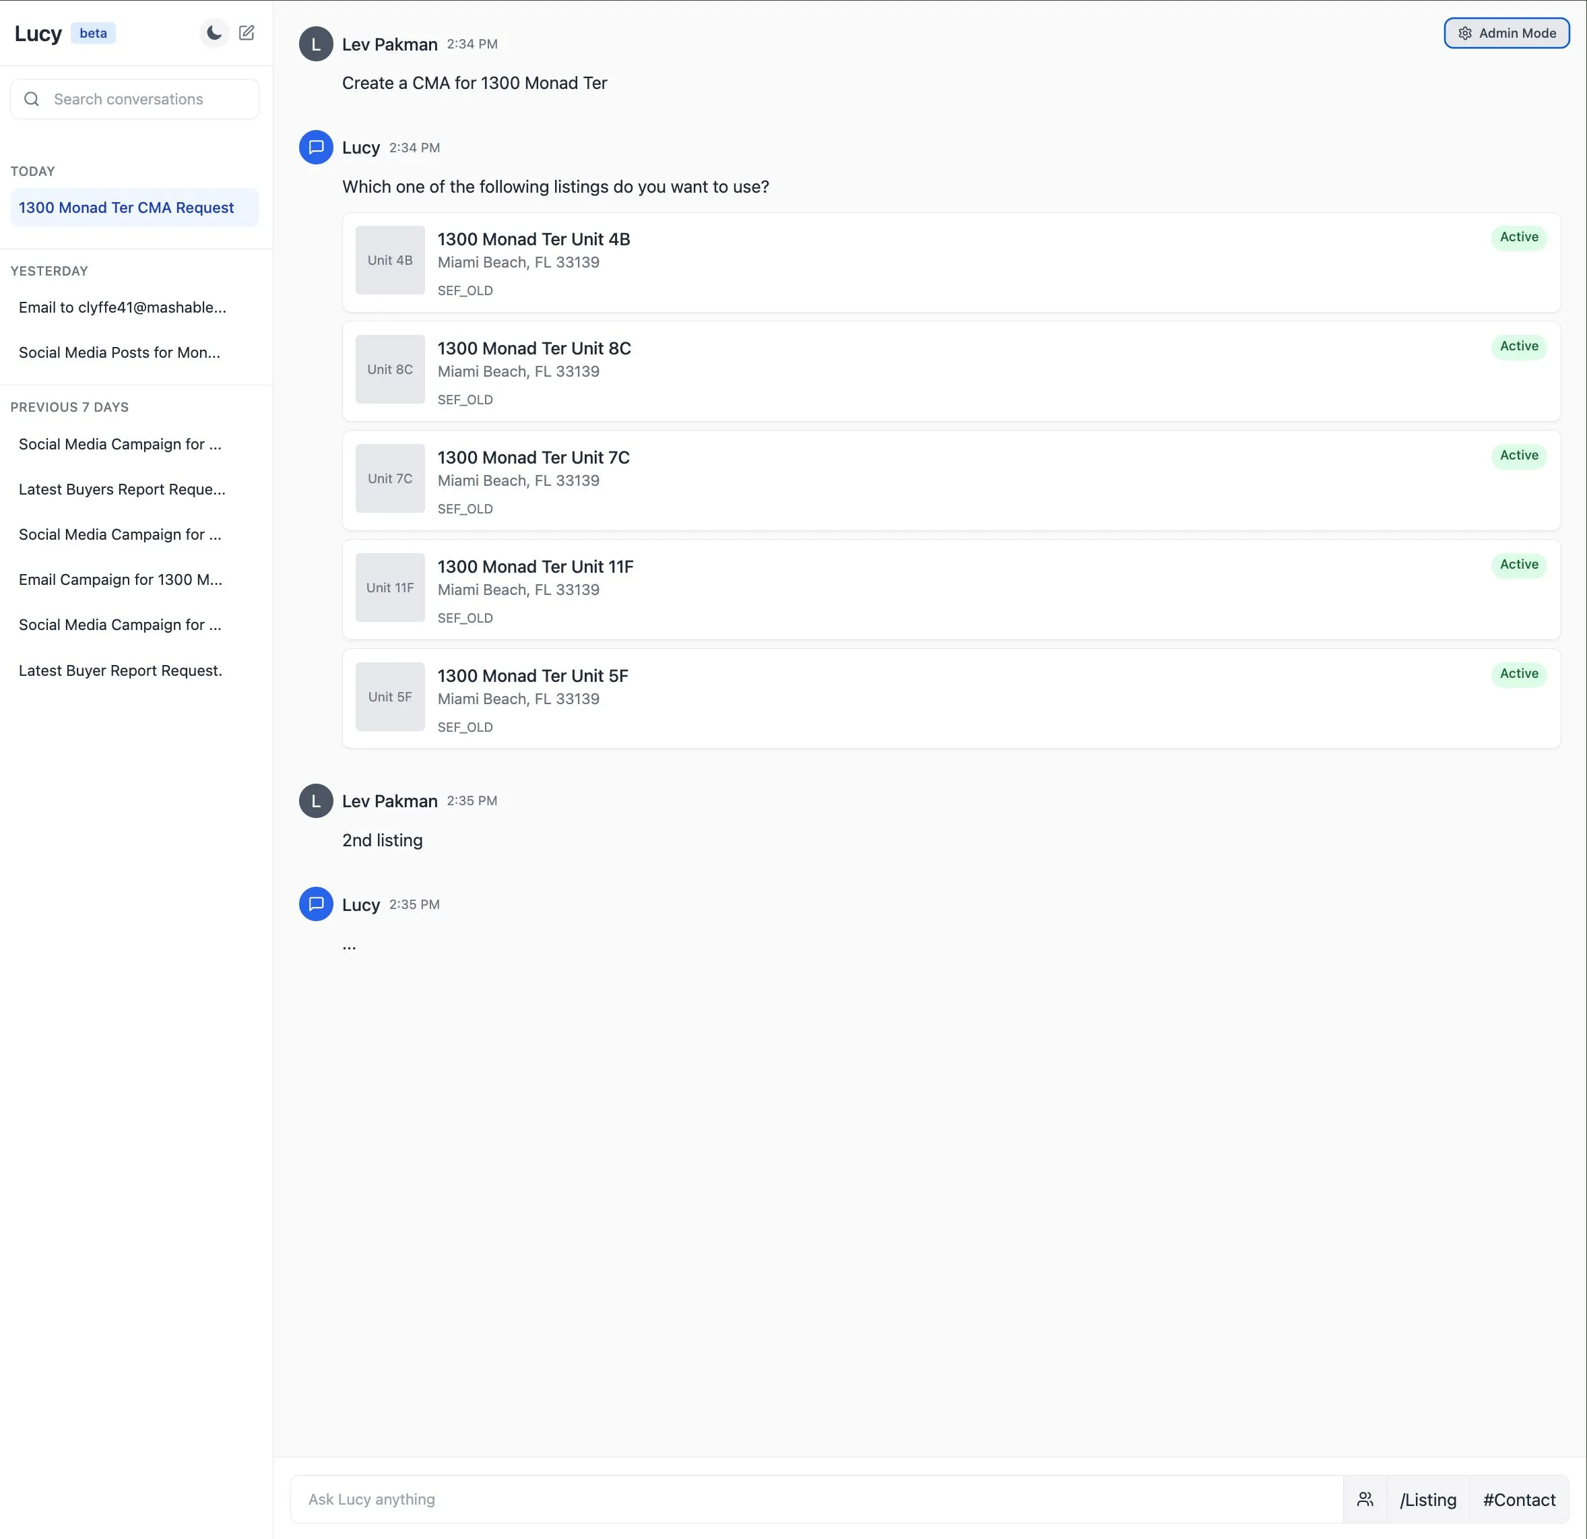Click Active badge on Unit 5F listing
This screenshot has height=1539, width=1587.
(1518, 674)
